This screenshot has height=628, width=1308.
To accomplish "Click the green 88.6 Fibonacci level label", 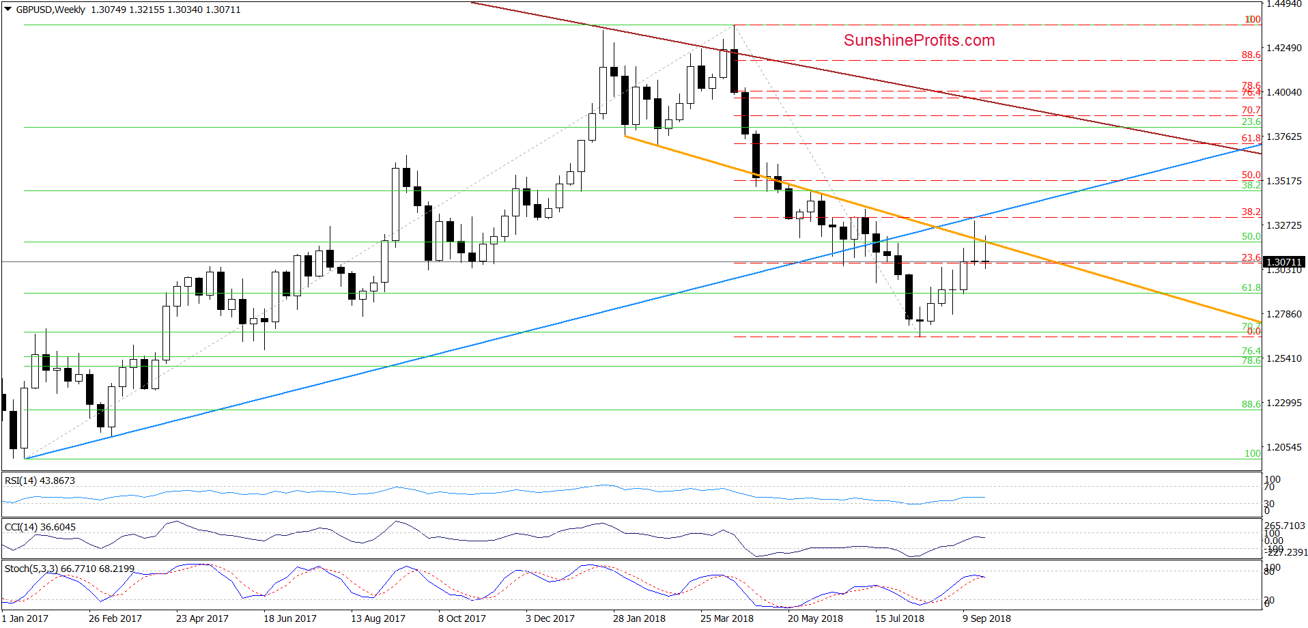I will click(1251, 404).
